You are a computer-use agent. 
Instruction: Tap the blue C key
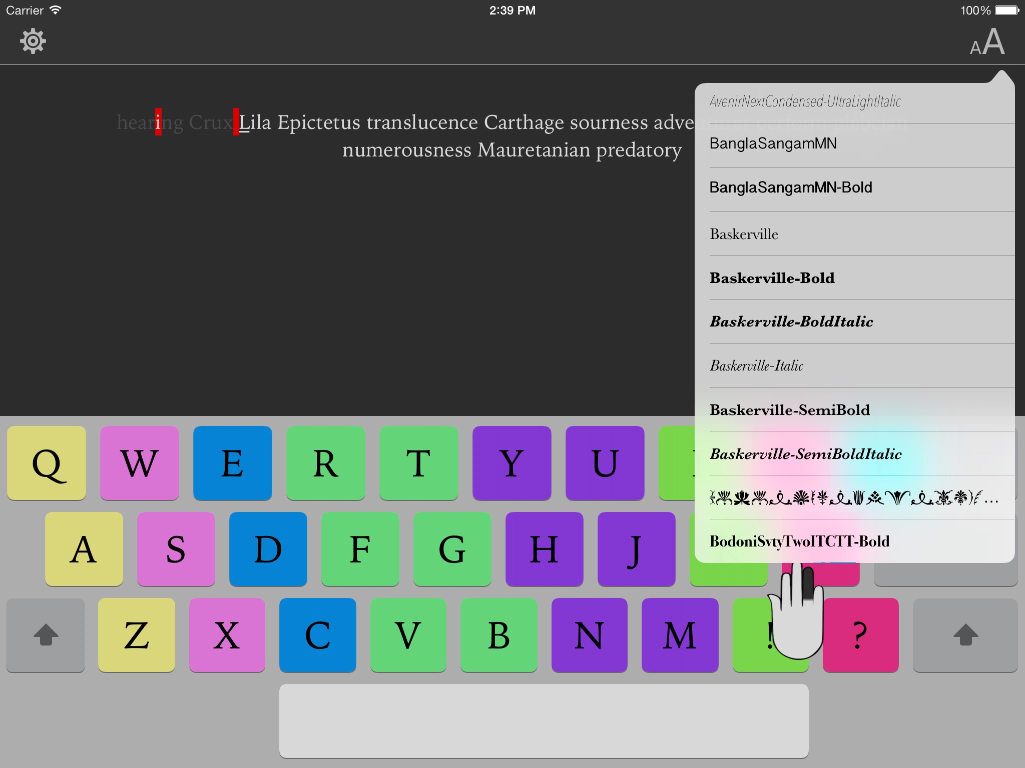318,635
